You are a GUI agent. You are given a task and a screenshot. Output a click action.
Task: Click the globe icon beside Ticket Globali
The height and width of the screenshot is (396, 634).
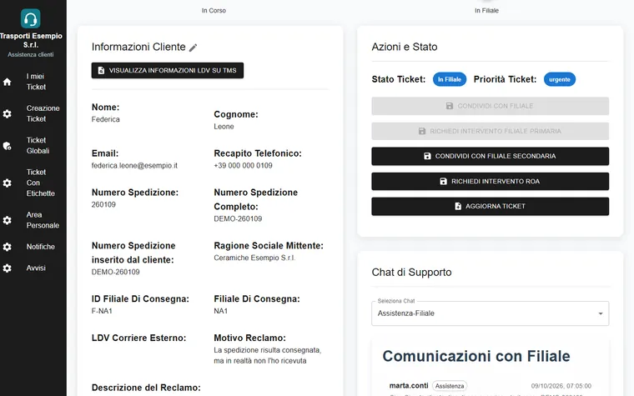click(x=7, y=146)
